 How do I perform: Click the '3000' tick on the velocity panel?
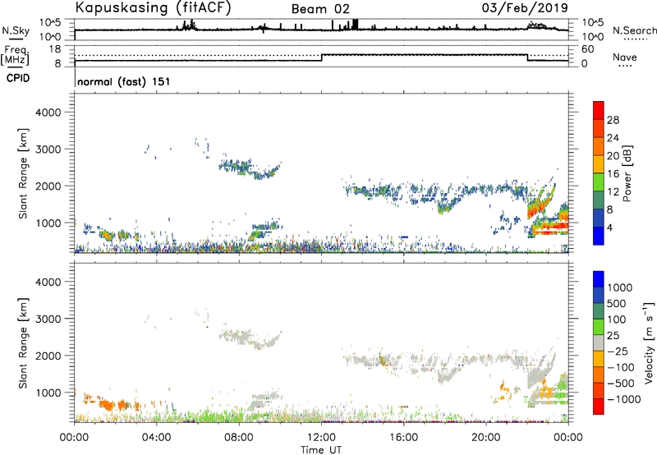(x=48, y=319)
